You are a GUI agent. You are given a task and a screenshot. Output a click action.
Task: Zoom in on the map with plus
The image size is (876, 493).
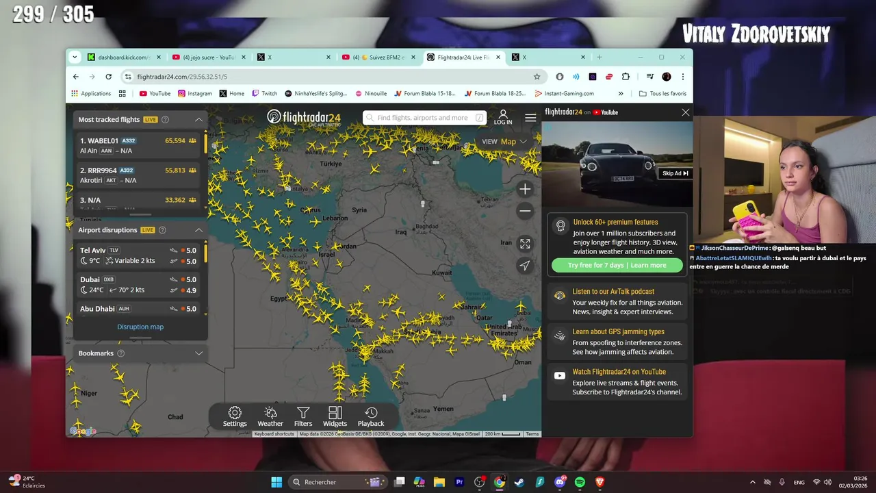pyautogui.click(x=525, y=189)
